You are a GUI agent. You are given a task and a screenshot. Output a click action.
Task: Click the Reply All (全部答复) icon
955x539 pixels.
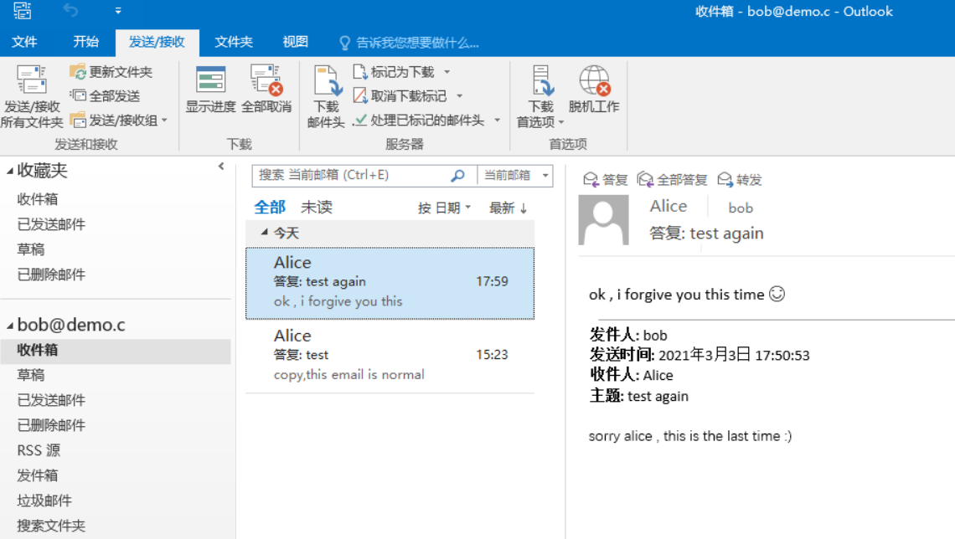click(646, 180)
